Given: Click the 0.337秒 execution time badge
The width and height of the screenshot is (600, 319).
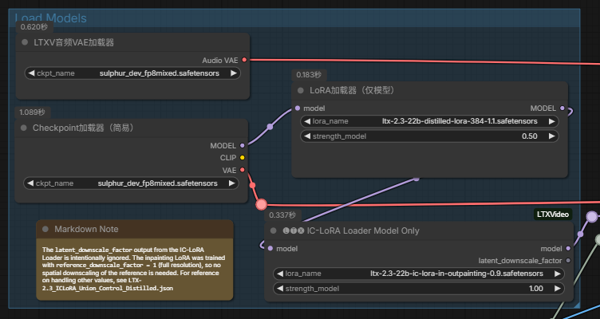Looking at the screenshot, I should pos(282,215).
